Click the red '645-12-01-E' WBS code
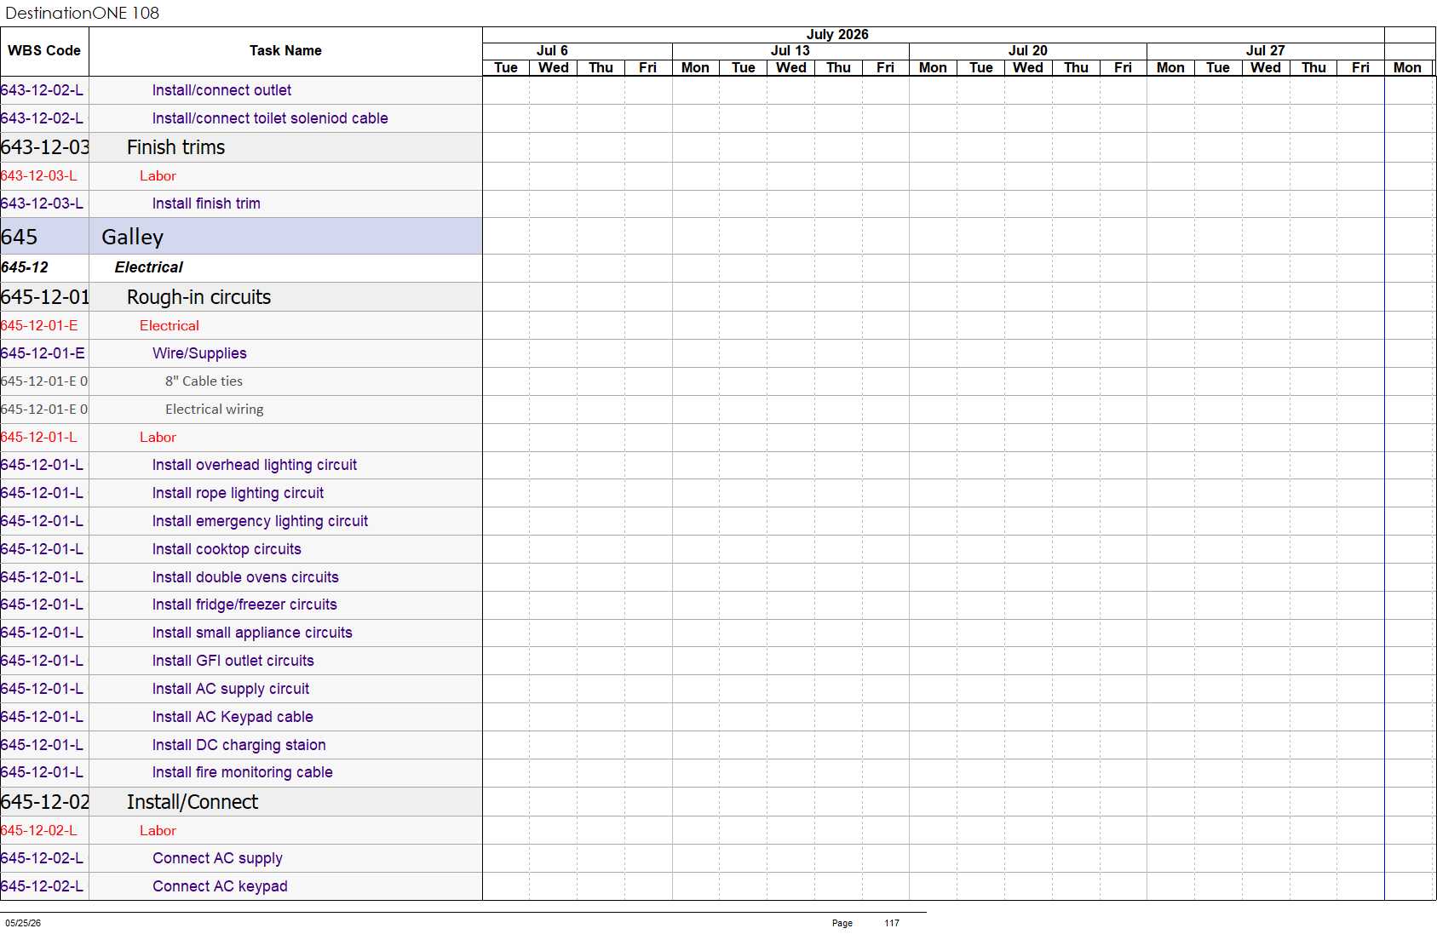The image size is (1437, 934). 39,326
